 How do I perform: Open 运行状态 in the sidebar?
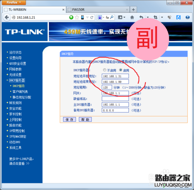point(15,52)
